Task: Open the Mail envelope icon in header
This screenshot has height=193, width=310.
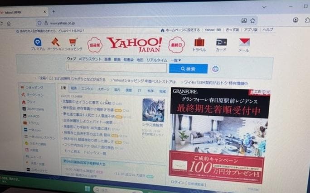Action: pos(245,42)
